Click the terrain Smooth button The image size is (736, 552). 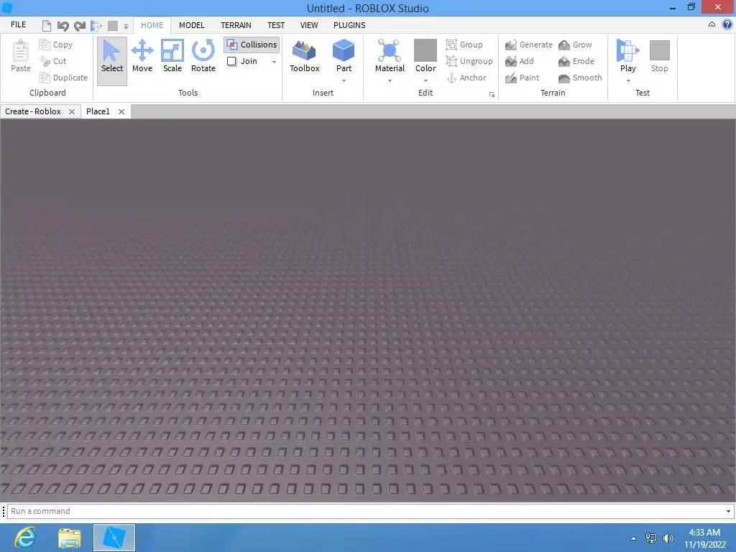pos(580,78)
